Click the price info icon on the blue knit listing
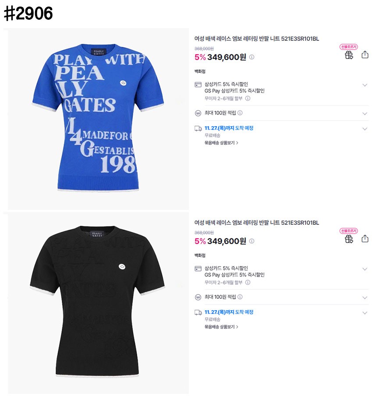 (252, 57)
